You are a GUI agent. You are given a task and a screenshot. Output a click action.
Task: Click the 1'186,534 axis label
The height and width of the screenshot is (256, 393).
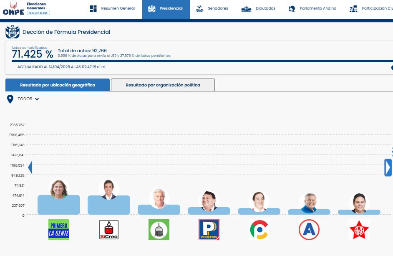coord(17,165)
